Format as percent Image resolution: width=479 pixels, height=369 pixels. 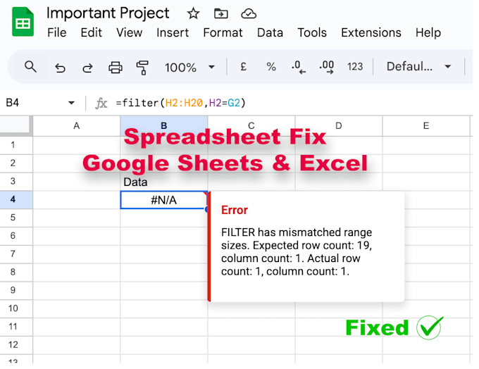[x=271, y=67]
